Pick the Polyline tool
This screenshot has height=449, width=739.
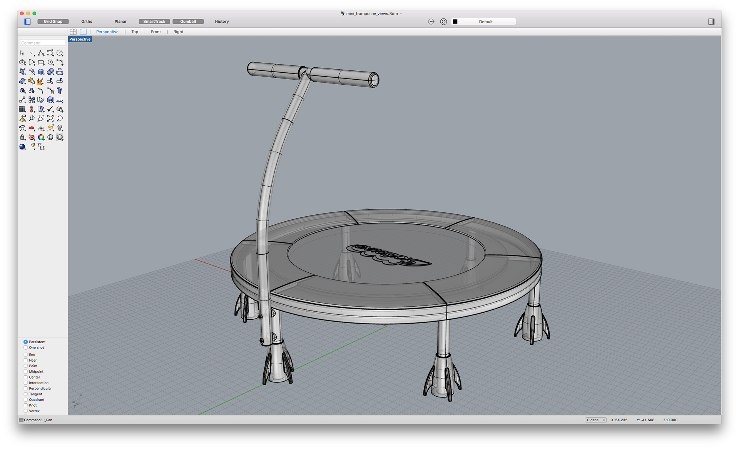point(41,53)
